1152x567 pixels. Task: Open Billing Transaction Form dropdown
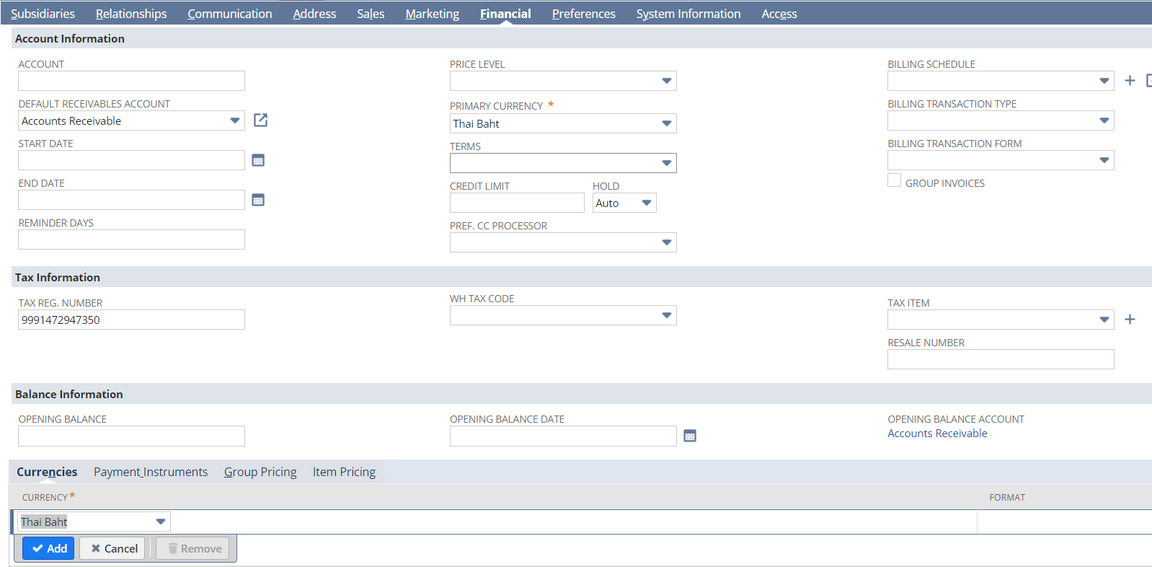[x=1104, y=160]
